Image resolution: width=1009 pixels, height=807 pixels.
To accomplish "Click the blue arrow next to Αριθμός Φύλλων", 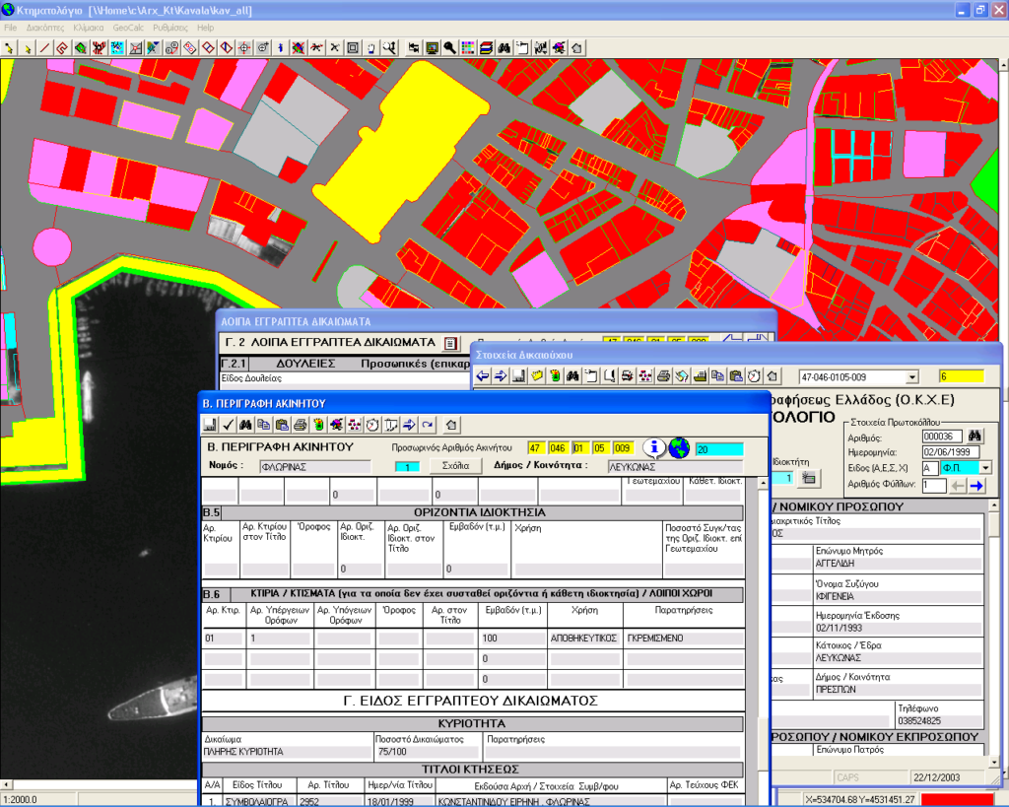I will (x=976, y=486).
